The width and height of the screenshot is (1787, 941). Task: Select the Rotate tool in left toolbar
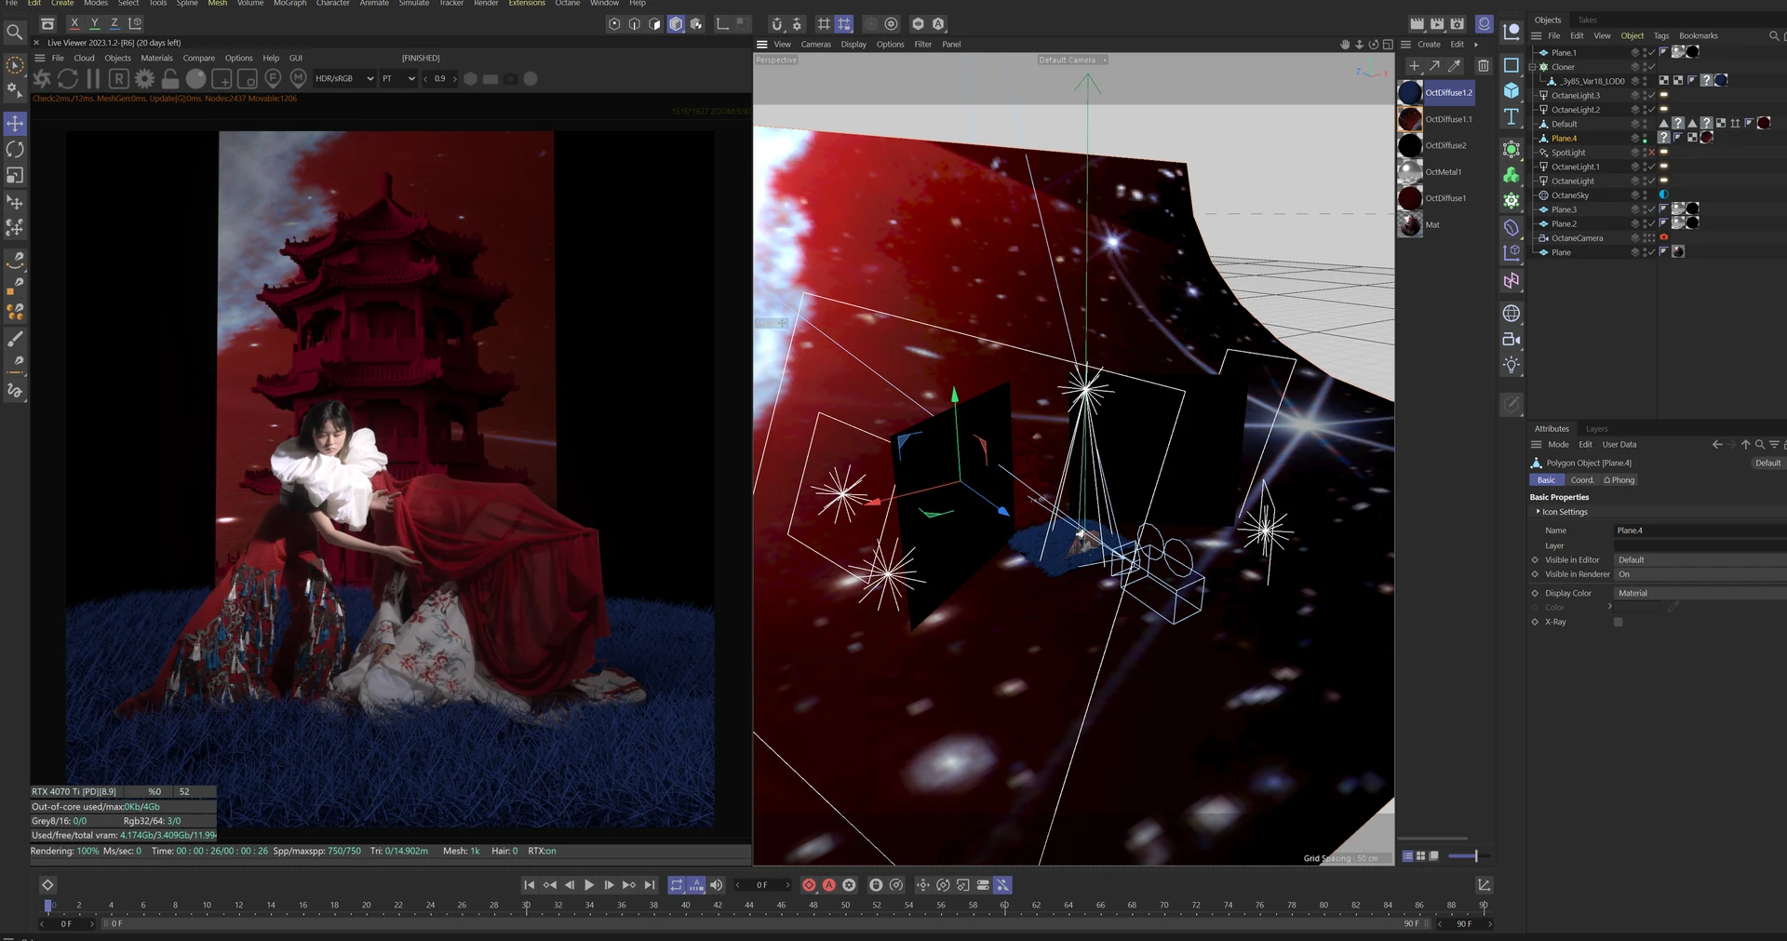[15, 149]
